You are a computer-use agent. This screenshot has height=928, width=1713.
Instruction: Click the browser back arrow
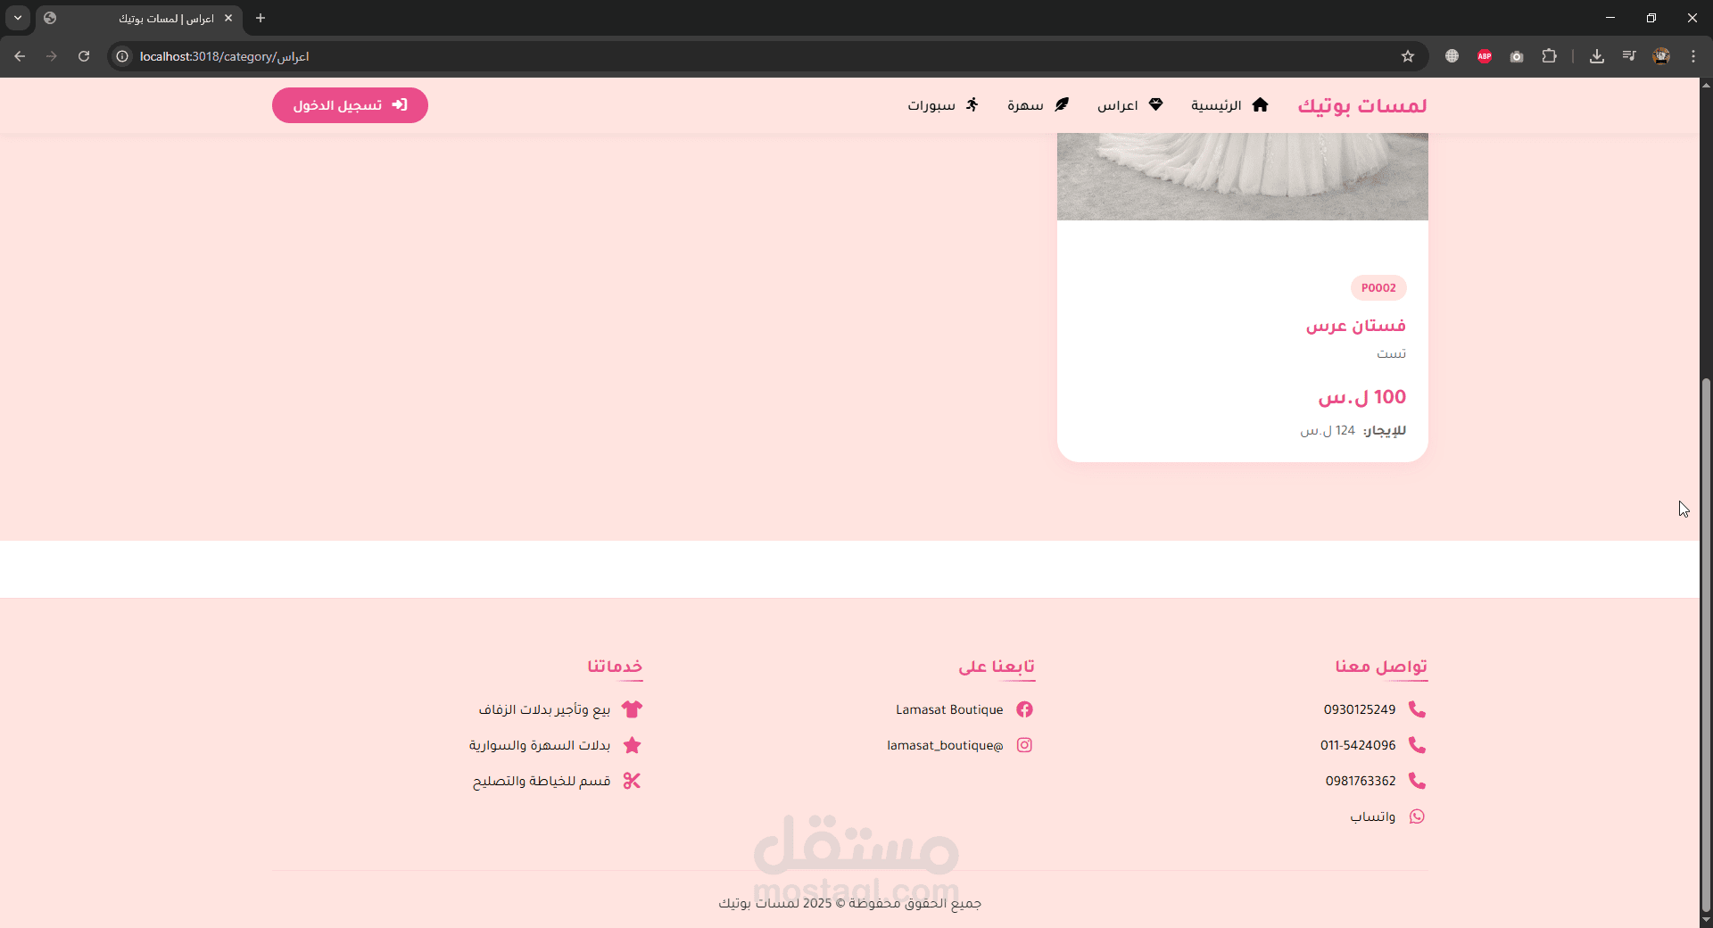point(20,56)
